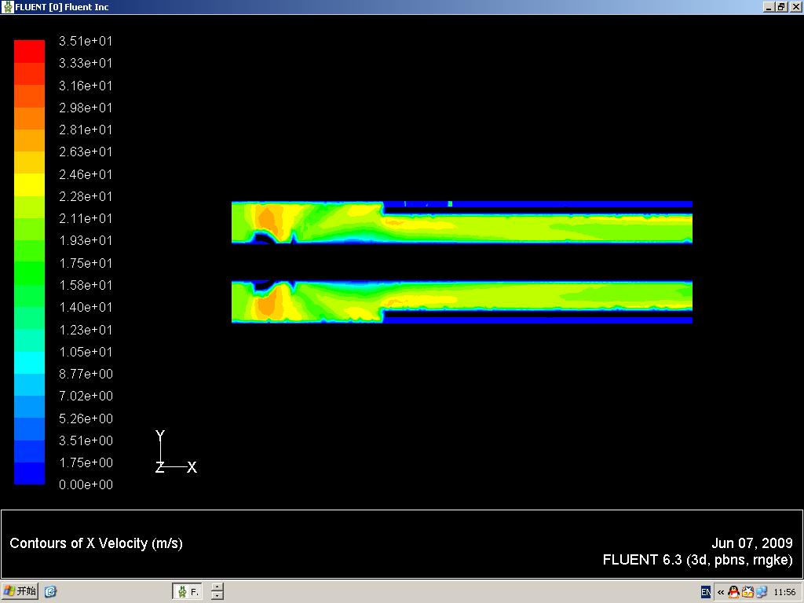This screenshot has width=804, height=603.
Task: Select the FLUENT taskbar button
Action: click(188, 592)
